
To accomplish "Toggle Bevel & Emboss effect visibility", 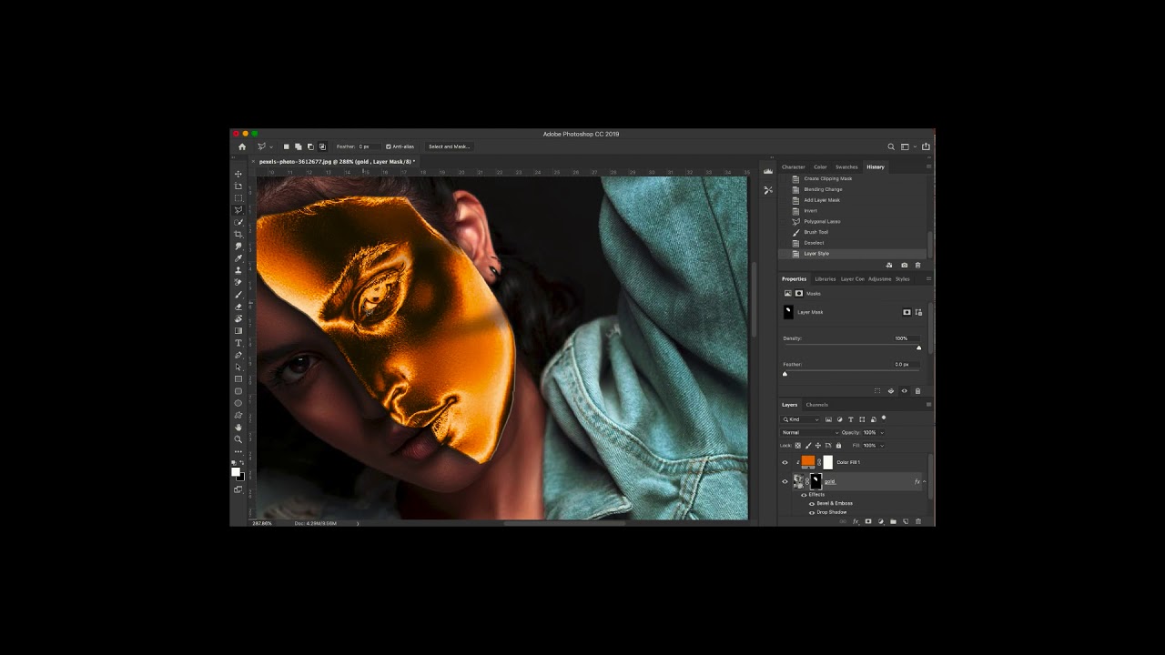I will [812, 503].
